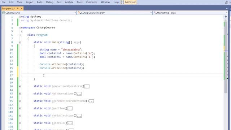Click the ellipsis box after Overflow()
Screen dimensions: 231x130
coord(70,108)
